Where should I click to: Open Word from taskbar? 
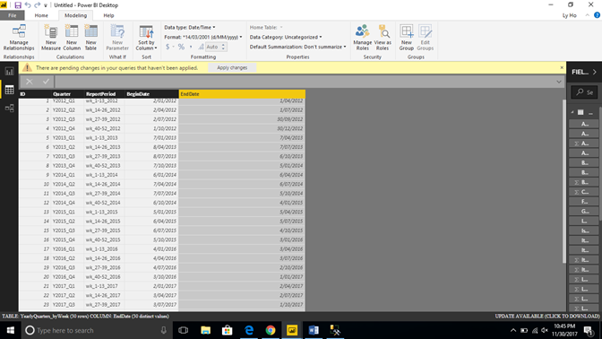[314, 330]
